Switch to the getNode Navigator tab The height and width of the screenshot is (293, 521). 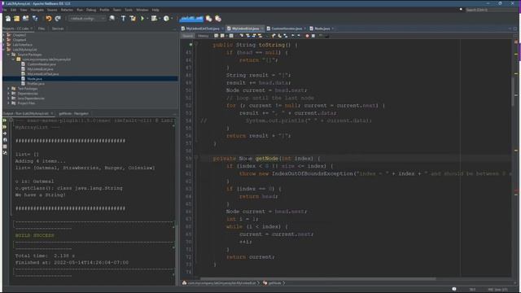pyautogui.click(x=73, y=114)
